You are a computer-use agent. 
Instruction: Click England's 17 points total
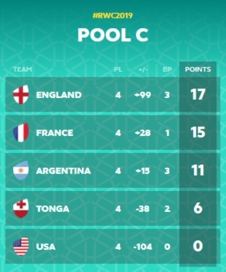click(197, 95)
